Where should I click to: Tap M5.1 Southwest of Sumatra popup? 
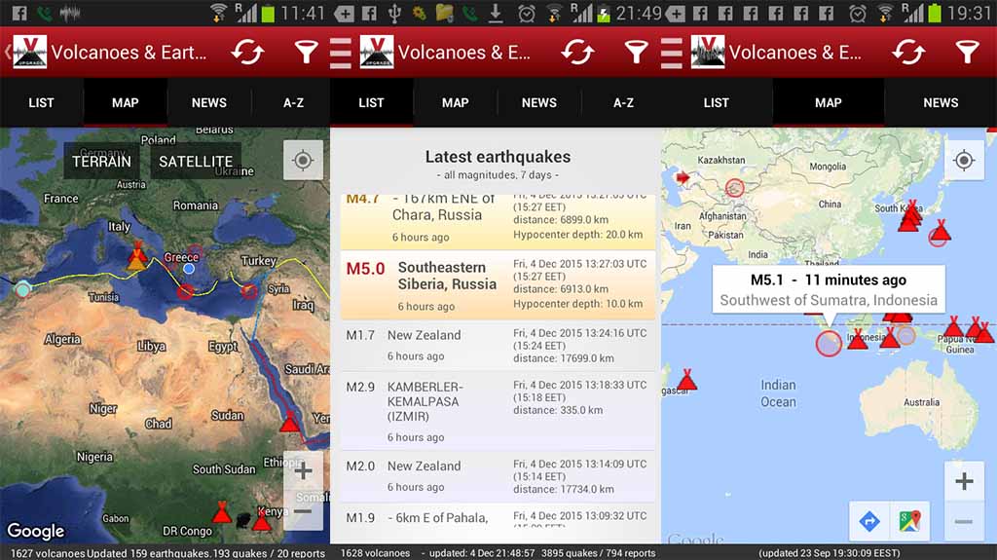click(829, 289)
